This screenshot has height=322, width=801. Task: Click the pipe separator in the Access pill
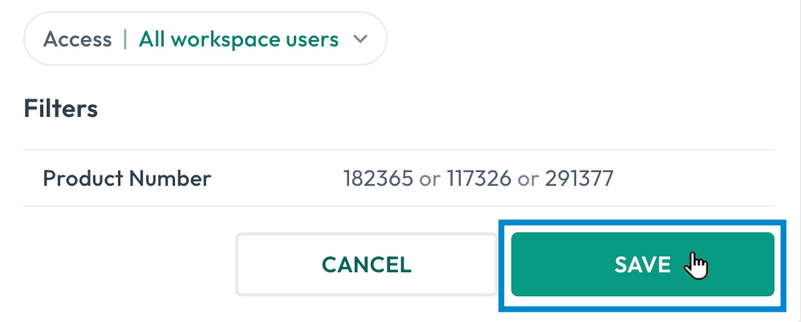point(125,39)
